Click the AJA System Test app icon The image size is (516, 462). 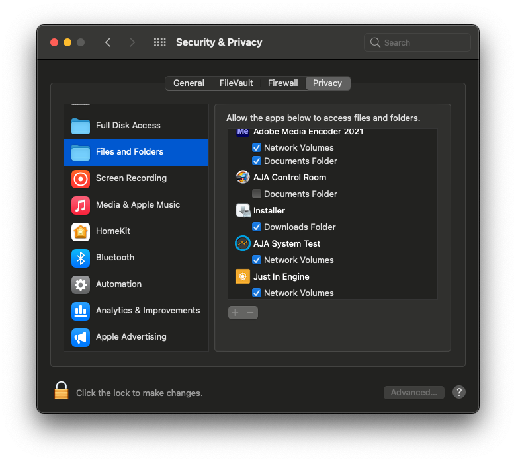point(243,243)
